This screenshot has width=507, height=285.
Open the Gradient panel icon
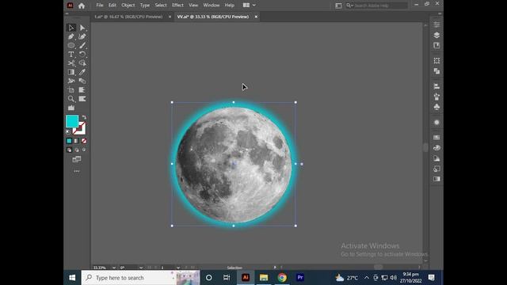point(436,179)
